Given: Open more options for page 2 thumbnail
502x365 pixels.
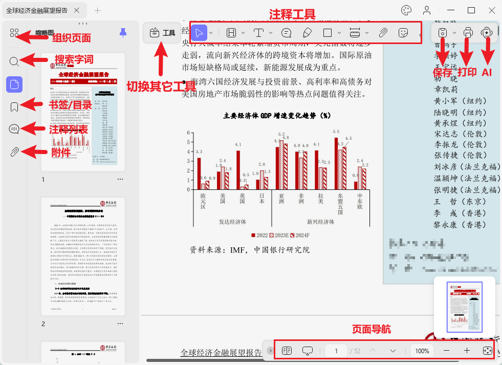Looking at the screenshot, I should tap(120, 324).
